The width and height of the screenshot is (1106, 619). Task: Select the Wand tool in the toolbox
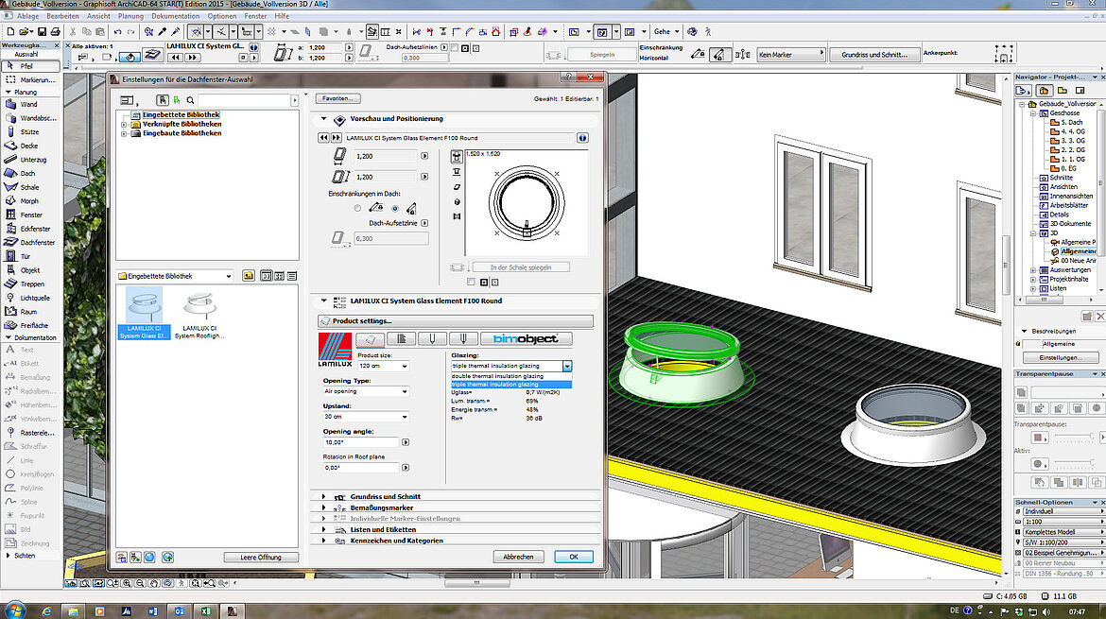pos(28,105)
